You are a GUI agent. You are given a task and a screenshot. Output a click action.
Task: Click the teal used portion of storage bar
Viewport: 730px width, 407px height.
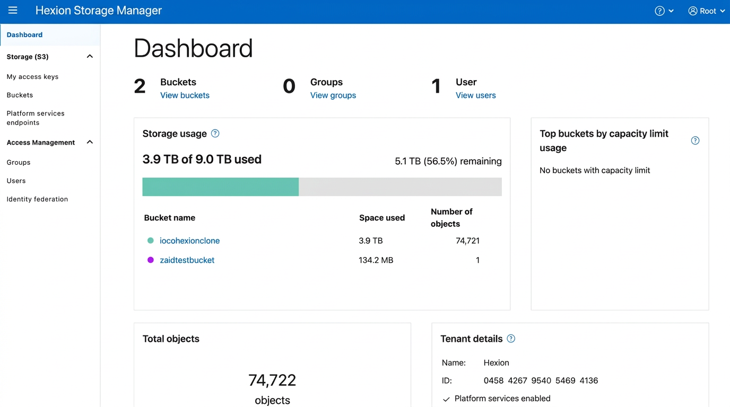click(x=221, y=187)
